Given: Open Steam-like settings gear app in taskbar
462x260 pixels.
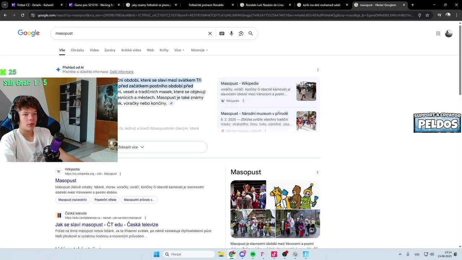Looking at the screenshot, I should [295, 254].
